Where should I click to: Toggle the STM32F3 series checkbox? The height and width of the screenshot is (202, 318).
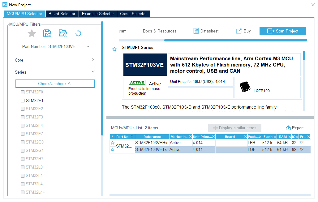(23, 117)
